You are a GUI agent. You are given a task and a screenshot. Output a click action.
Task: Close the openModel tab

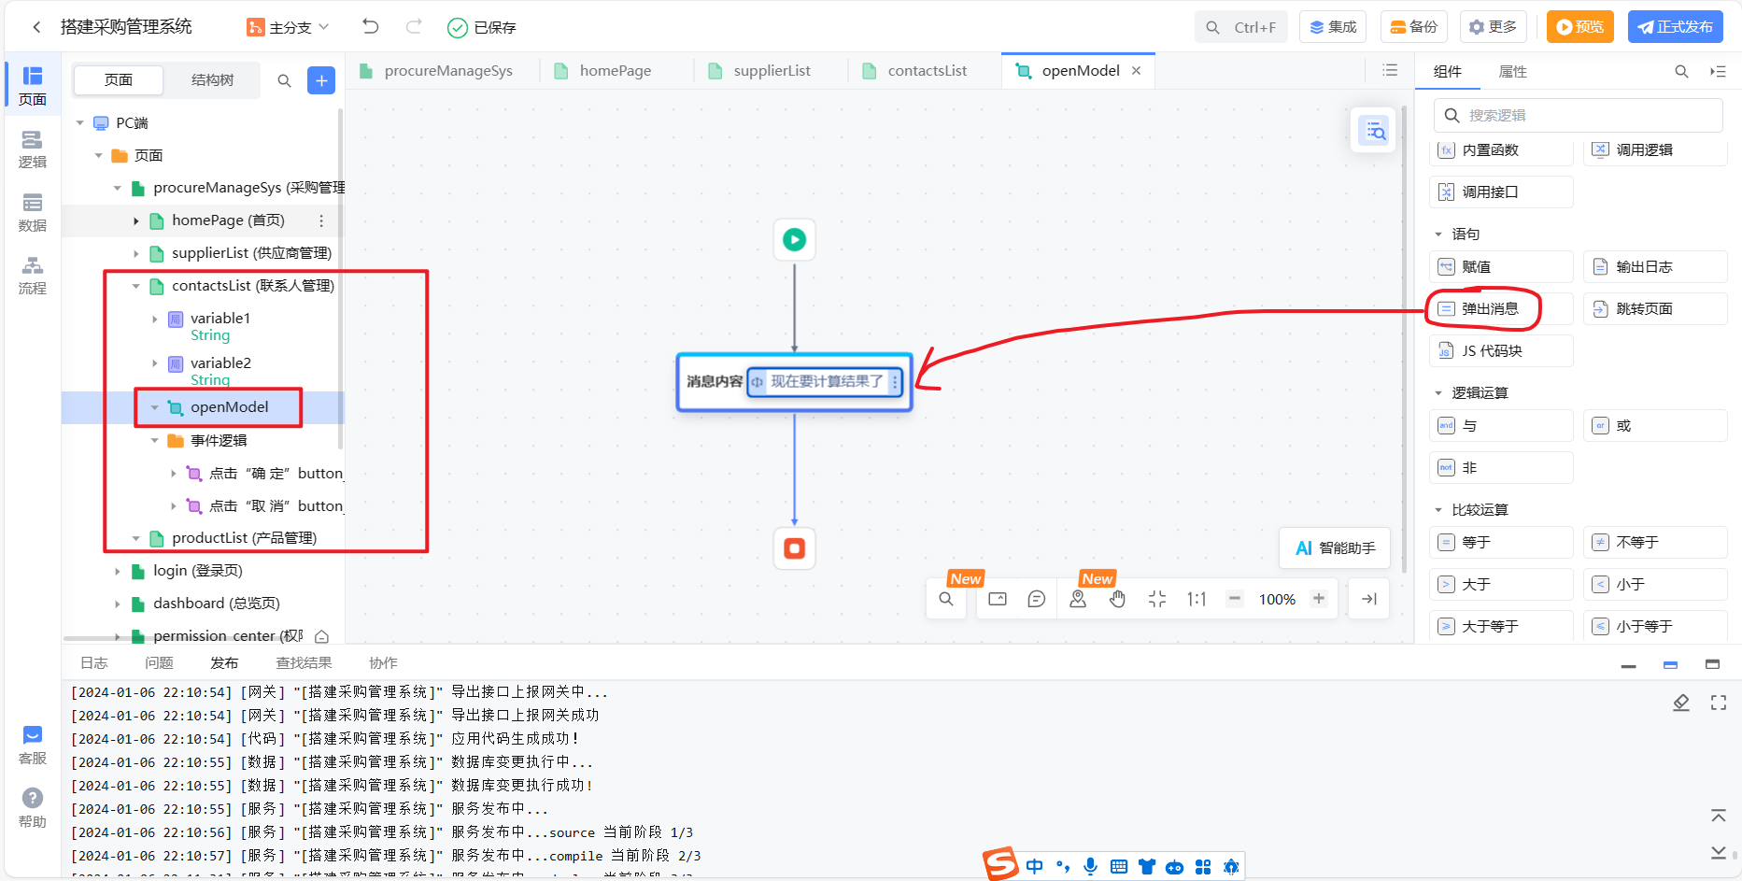[x=1137, y=71]
